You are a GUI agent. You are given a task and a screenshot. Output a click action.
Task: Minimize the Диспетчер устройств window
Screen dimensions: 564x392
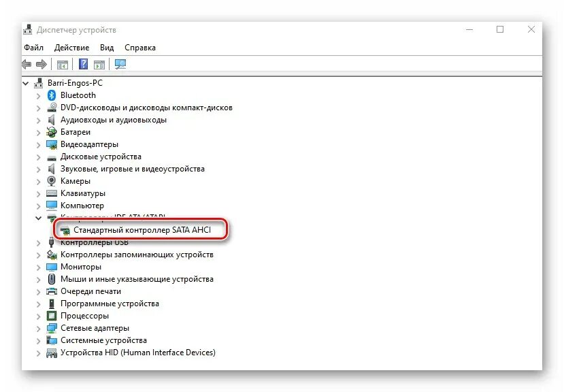pos(469,29)
